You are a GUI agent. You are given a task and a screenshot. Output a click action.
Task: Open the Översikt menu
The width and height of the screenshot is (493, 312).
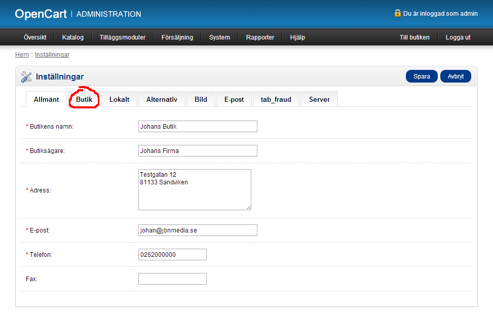tap(35, 37)
